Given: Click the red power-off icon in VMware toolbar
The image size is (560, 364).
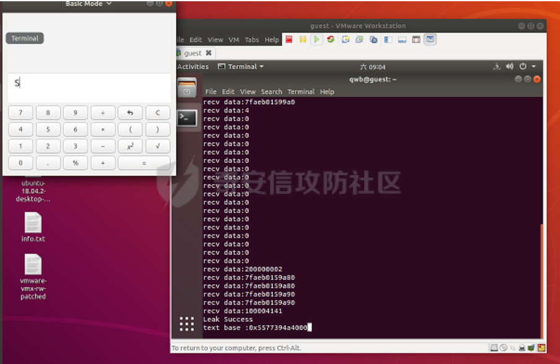Looking at the screenshot, I should pos(289,40).
